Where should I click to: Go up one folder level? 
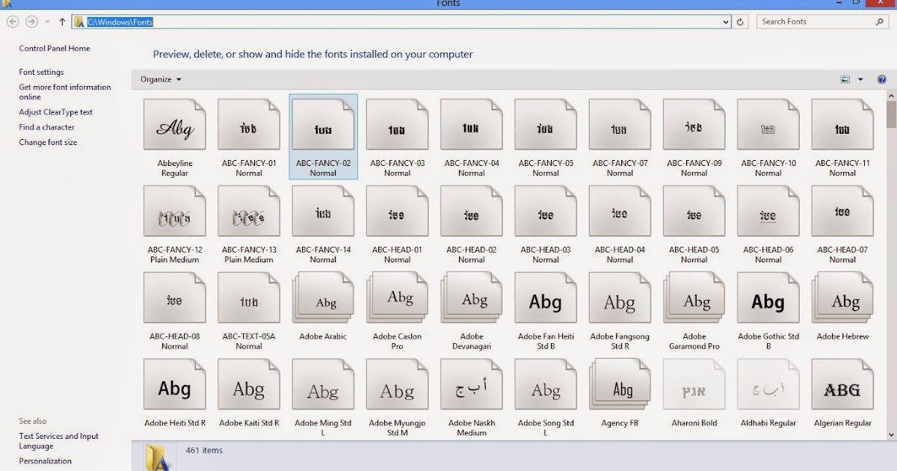[x=62, y=22]
